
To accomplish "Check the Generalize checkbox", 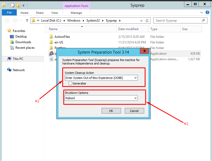I will point(70,83).
